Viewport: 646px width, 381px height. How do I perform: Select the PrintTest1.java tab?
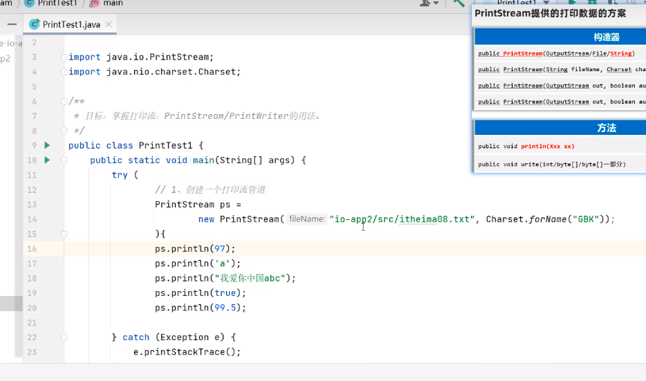tap(71, 24)
